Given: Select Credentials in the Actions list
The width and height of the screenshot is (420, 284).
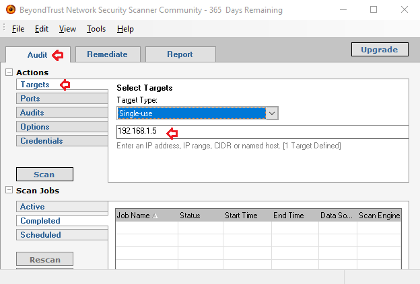Looking at the screenshot, I should click(62, 141).
